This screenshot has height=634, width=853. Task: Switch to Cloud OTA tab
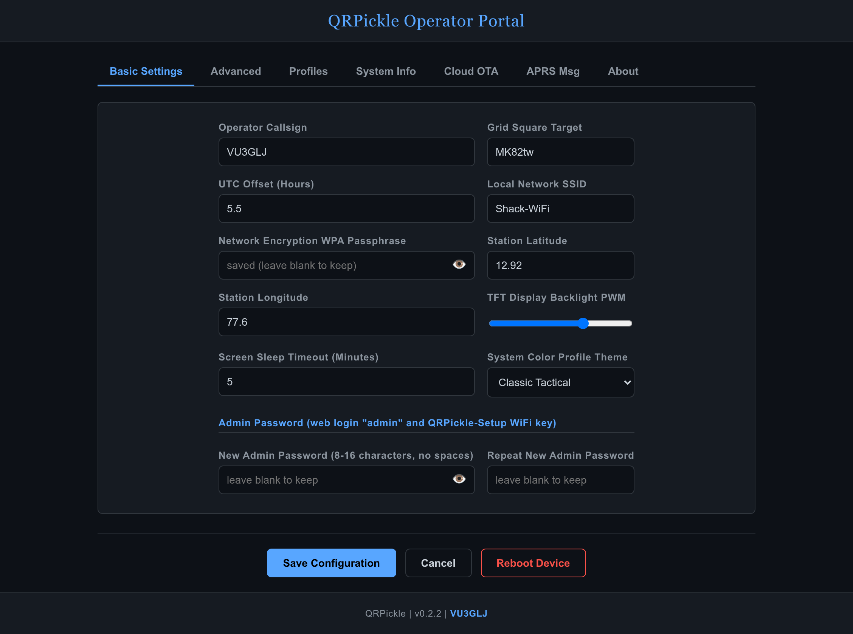pos(471,71)
